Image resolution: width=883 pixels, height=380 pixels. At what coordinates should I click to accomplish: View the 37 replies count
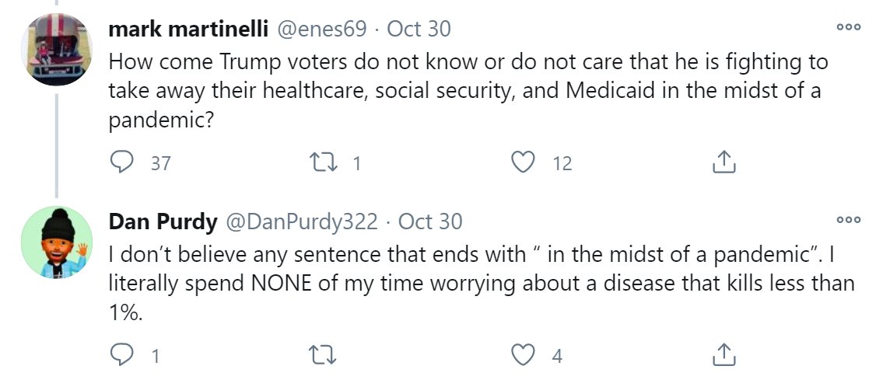160,162
